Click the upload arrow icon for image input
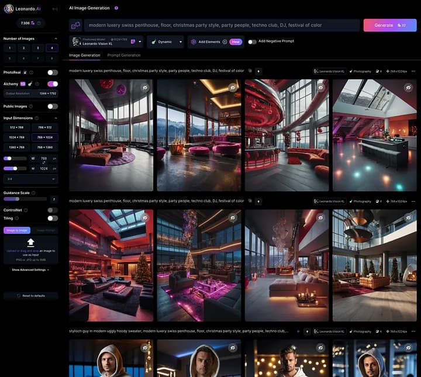The image size is (421, 377). (x=31, y=242)
